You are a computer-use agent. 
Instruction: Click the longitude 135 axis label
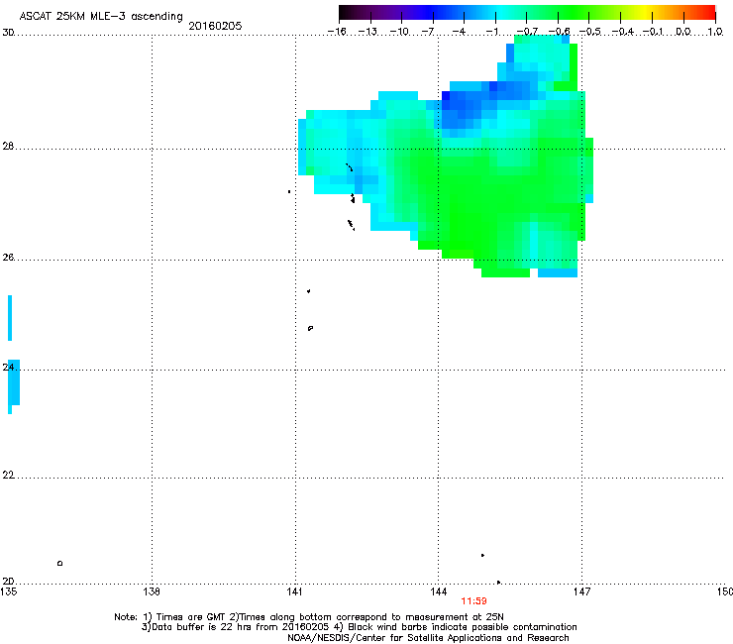click(x=9, y=591)
